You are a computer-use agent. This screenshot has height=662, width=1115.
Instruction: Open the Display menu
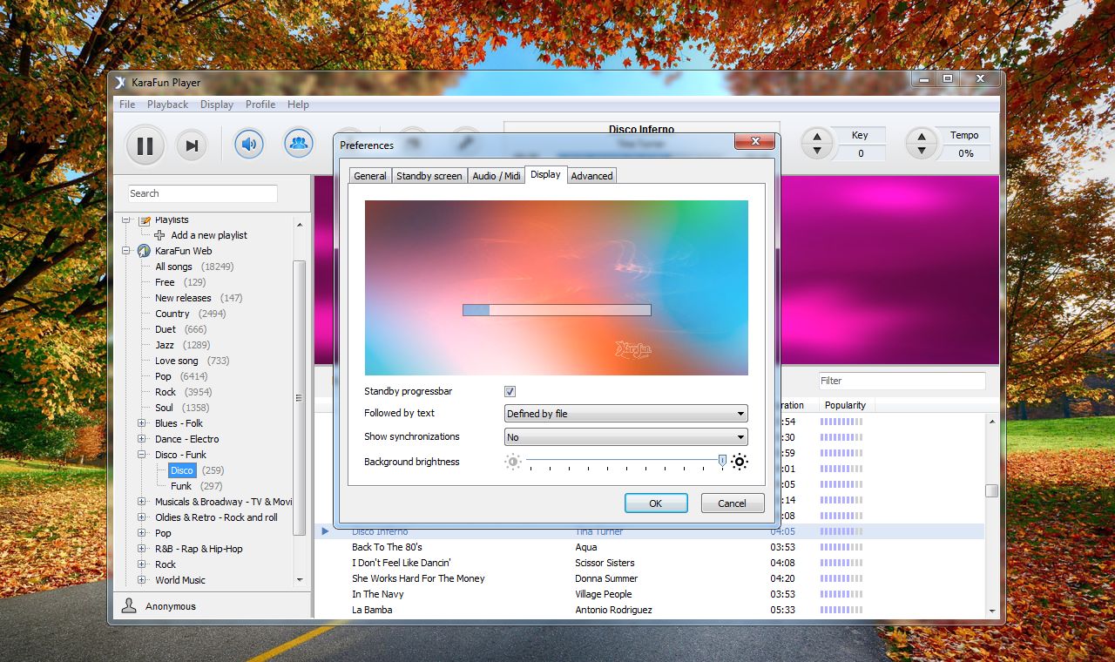(217, 105)
